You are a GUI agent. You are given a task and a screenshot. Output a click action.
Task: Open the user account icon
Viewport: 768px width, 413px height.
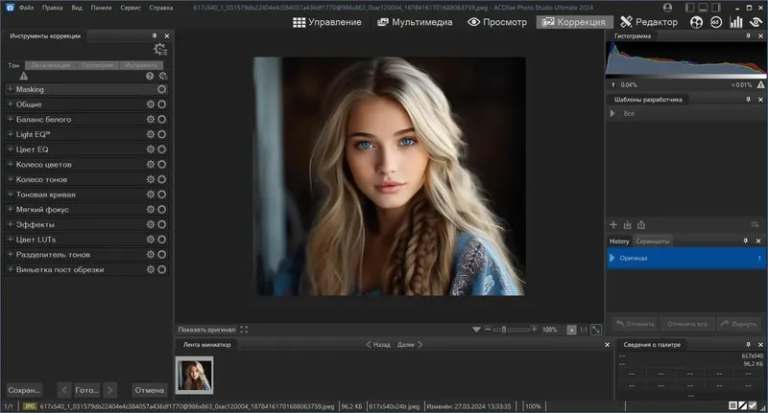coord(667,8)
